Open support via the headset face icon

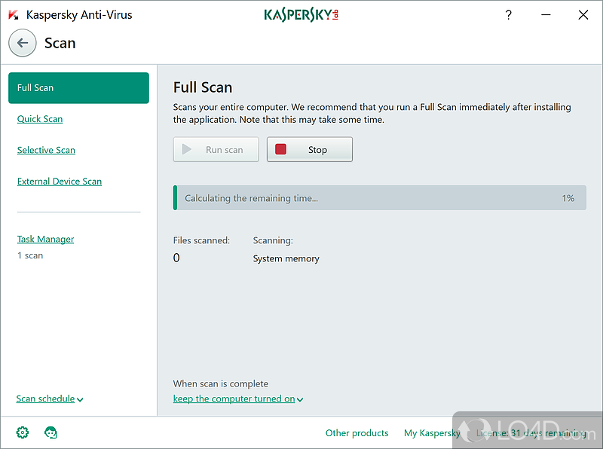pyautogui.click(x=51, y=432)
